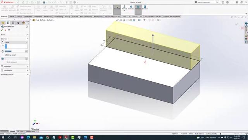Open Microsoft Edge from taskbar
248x140 pixels.
coord(28,137)
